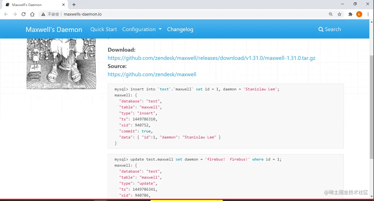
Task: Click the Maxwell's Daemon site brand
Action: (x=54, y=29)
